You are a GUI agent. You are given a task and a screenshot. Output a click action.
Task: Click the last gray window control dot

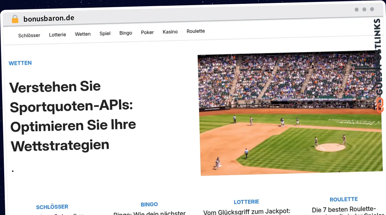click(372, 9)
